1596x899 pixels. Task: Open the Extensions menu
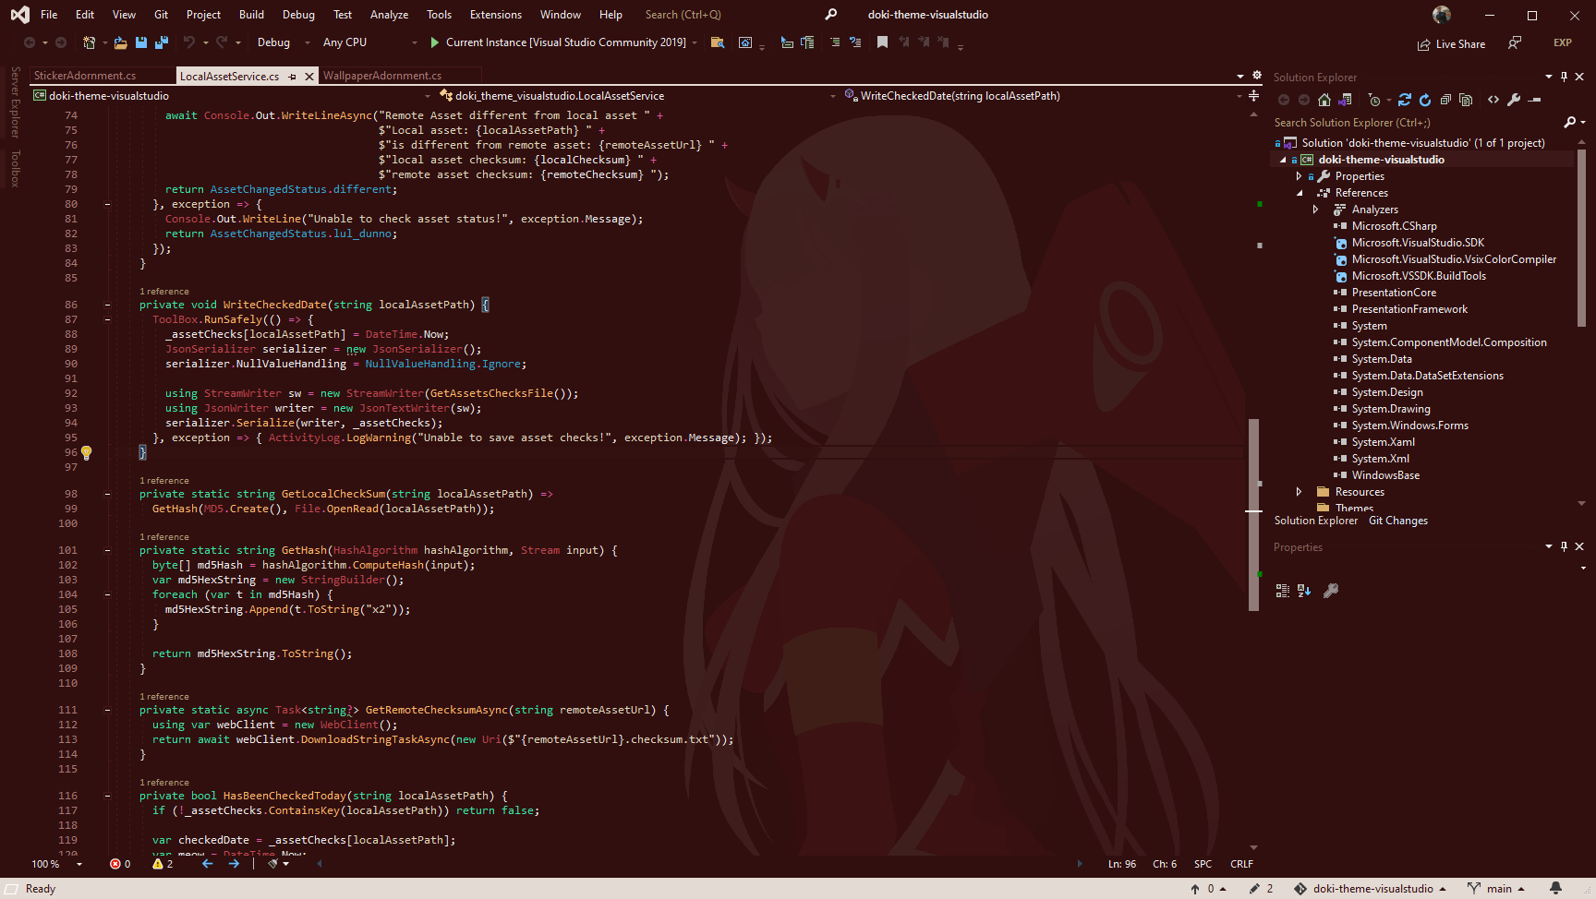(x=496, y=15)
